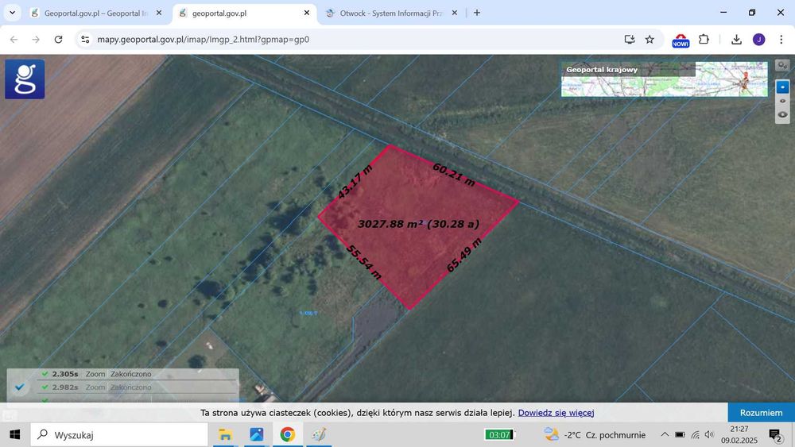Accept cookies with the Rozumiem button

[761, 413]
